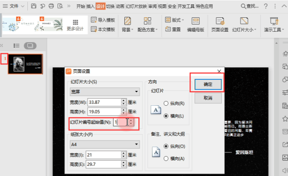Open Print Preview icon
This screenshot has height=176, width=288.
pos(60,6)
